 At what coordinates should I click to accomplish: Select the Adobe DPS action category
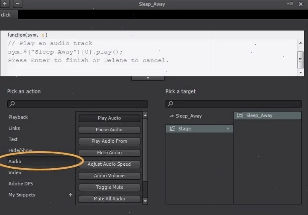[21, 184]
